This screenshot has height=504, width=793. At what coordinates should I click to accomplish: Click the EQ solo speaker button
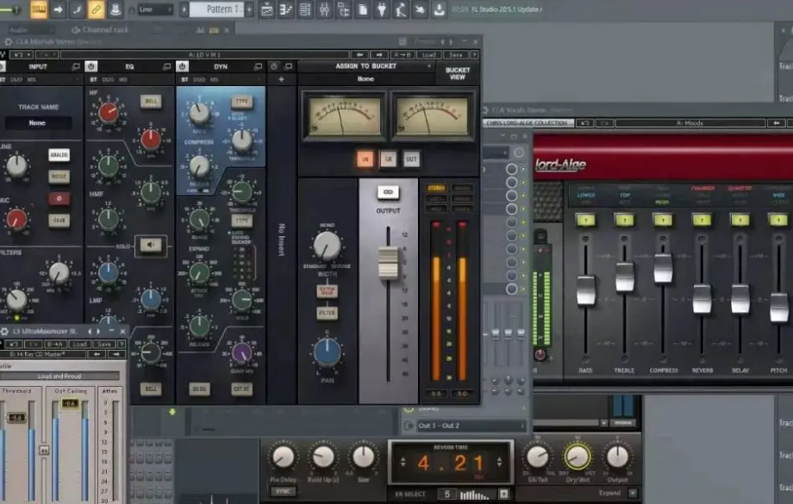click(x=150, y=246)
